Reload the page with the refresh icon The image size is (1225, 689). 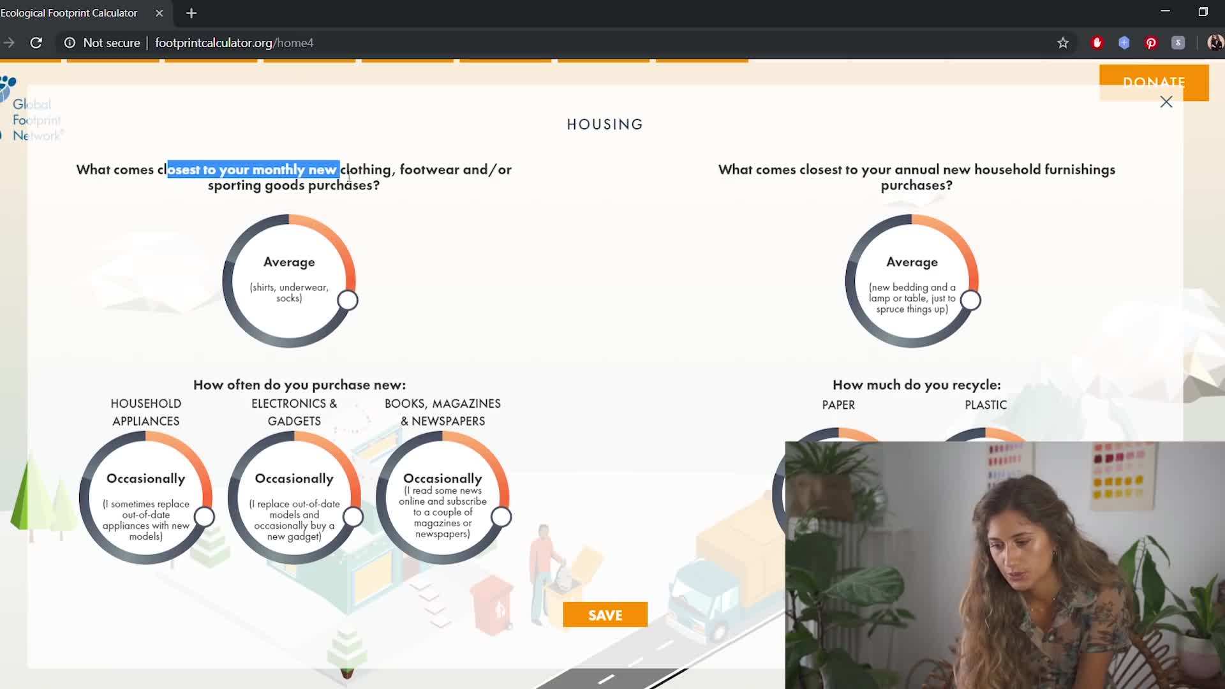36,43
